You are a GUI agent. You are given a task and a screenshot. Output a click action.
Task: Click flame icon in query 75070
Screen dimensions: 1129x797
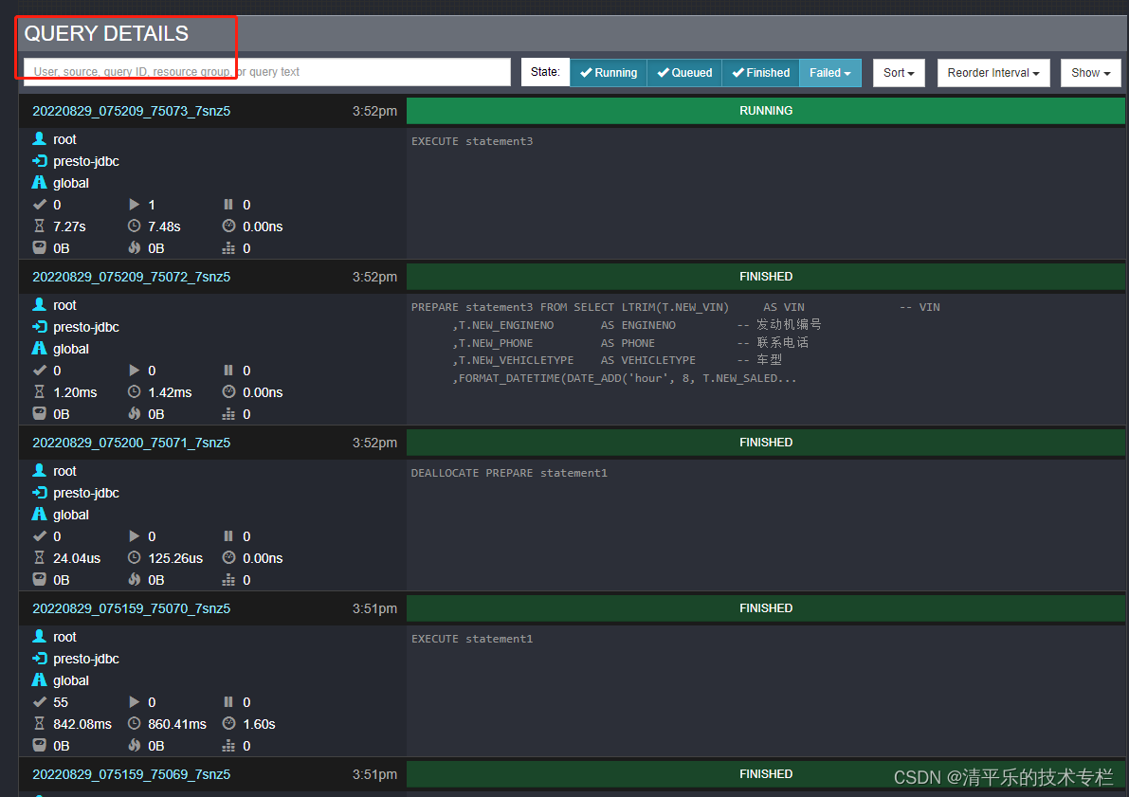tap(134, 745)
